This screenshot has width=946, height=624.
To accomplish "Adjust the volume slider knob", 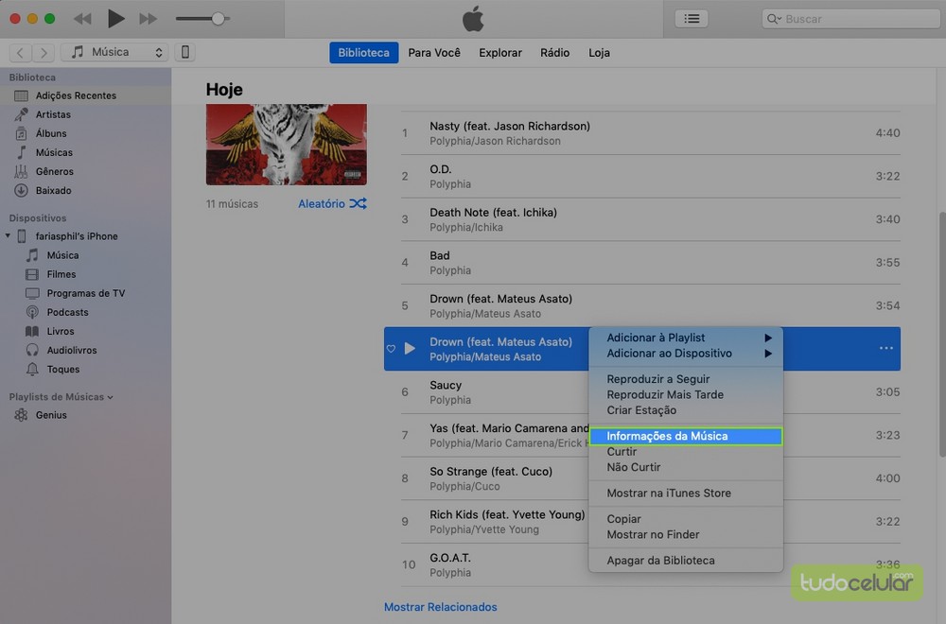I will pyautogui.click(x=219, y=19).
